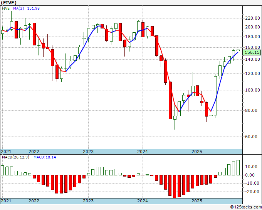Click the MA(3) legend label
The image size is (262, 210).
pos(18,8)
